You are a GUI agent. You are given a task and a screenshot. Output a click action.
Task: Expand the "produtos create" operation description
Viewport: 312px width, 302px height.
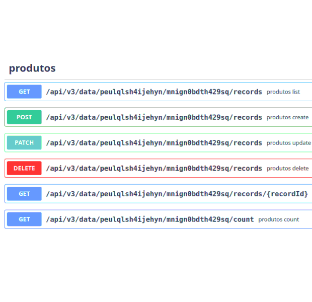pyautogui.click(x=287, y=117)
